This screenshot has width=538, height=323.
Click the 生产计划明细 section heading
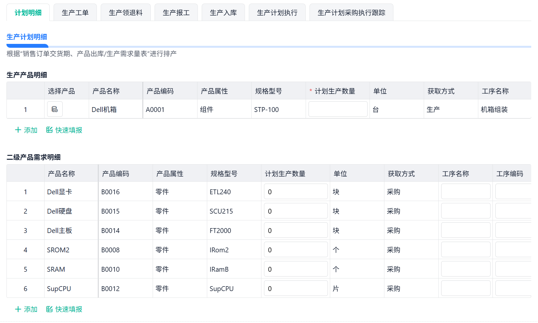27,37
